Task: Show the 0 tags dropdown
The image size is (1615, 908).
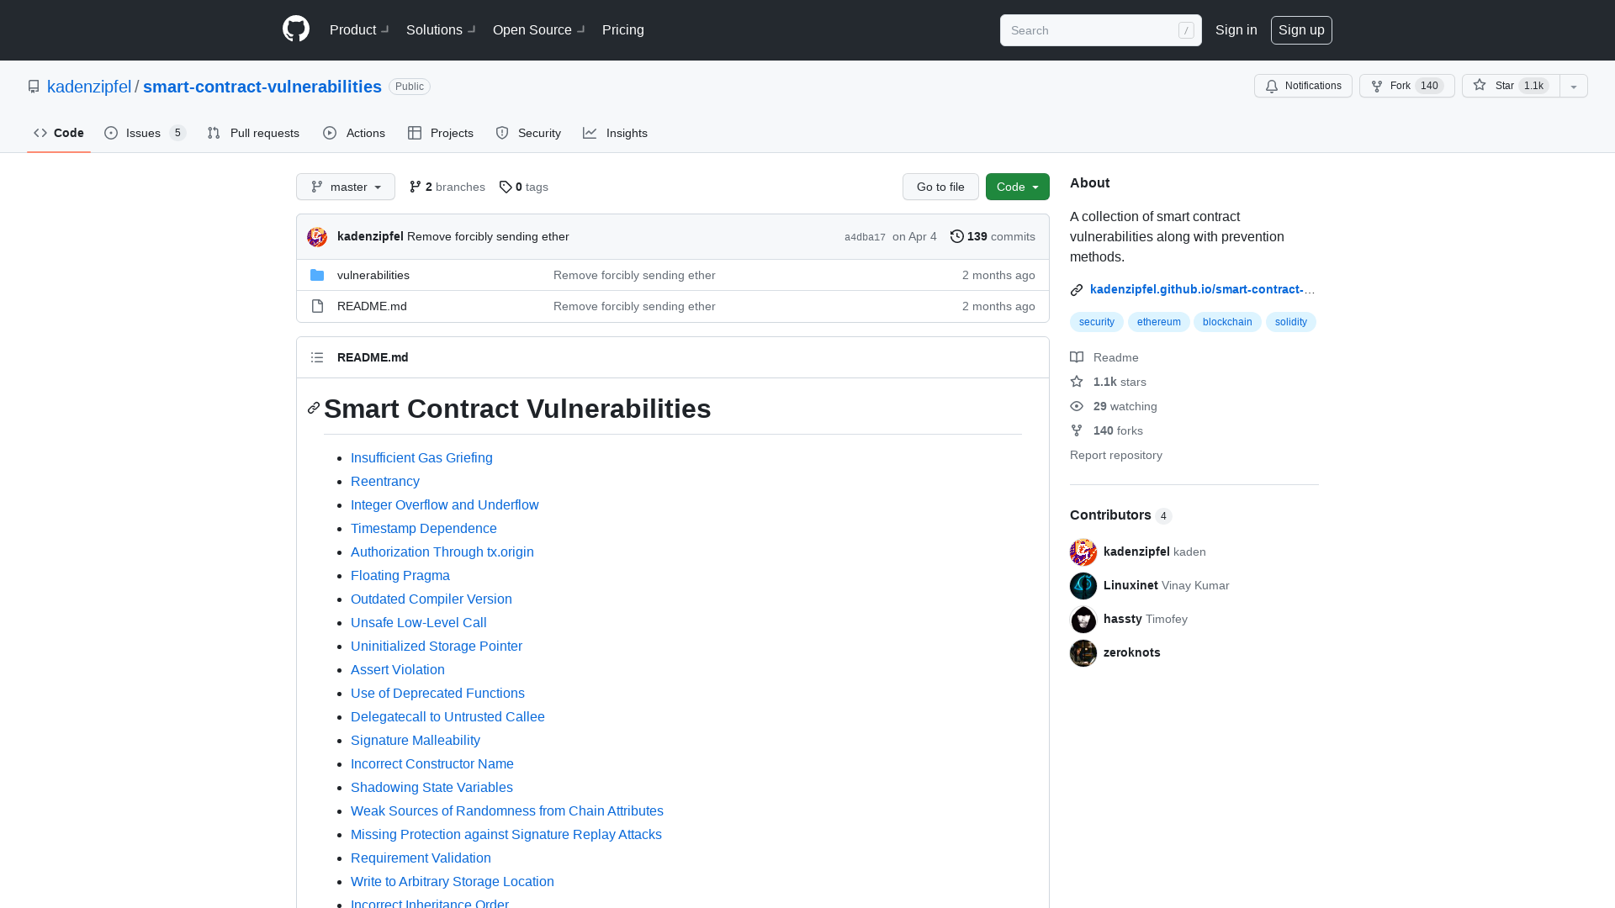Action: point(523,187)
